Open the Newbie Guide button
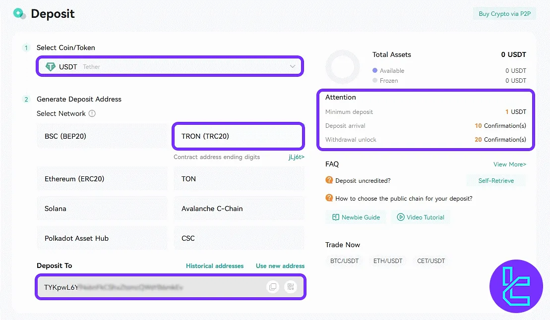This screenshot has height=320, width=550. 356,217
